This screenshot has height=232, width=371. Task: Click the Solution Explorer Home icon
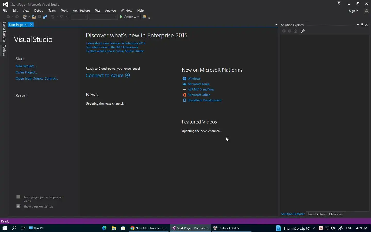pos(295,31)
